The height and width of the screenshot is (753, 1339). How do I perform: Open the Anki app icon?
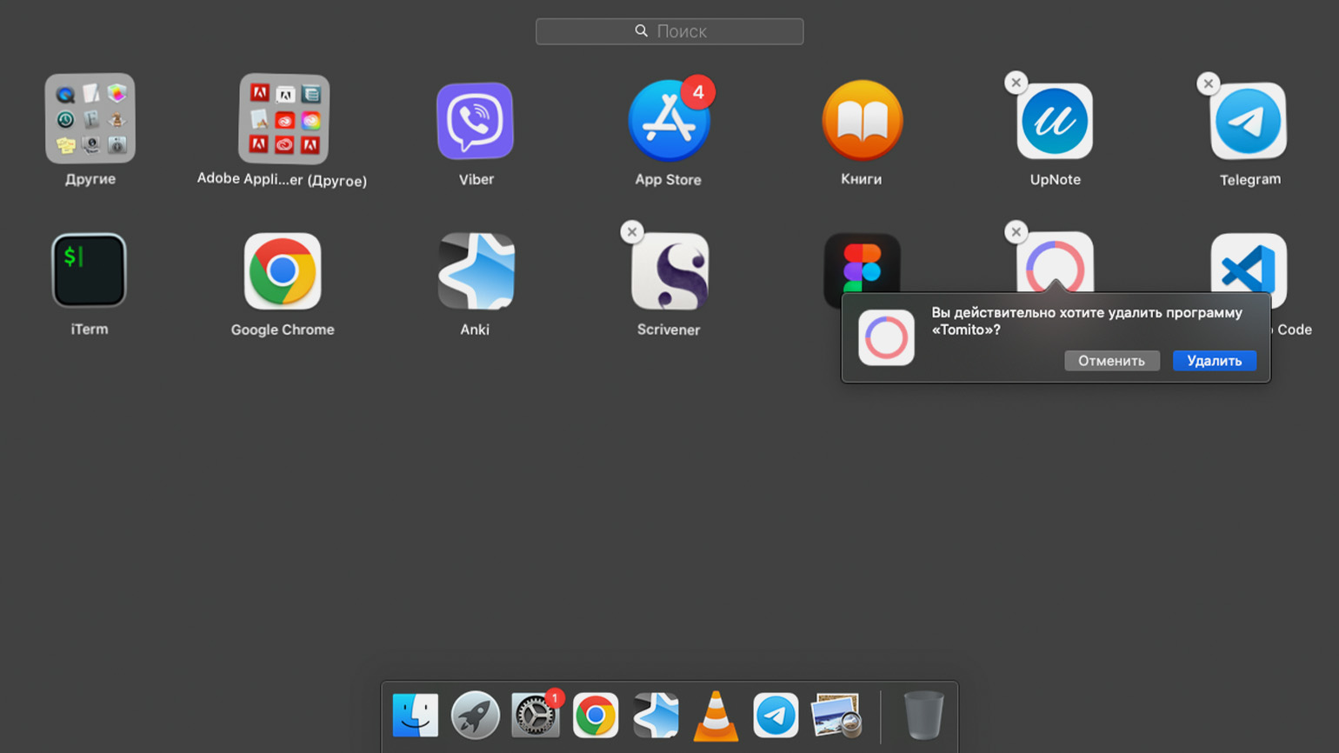point(476,271)
